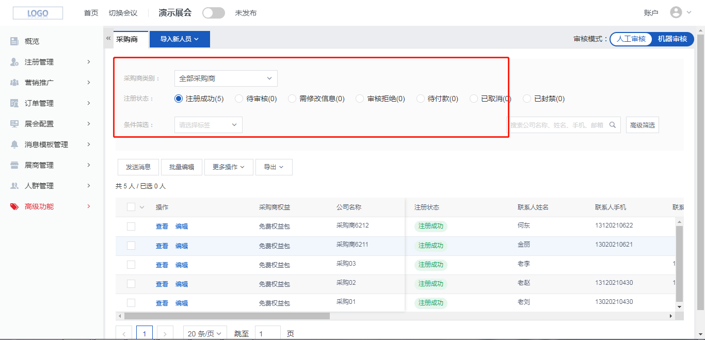705x340 pixels.
Task: Click the 发送消息 button
Action: [138, 167]
